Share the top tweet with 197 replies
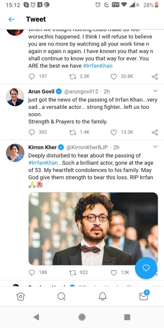This screenshot has height=328, width=164. pyautogui.click(x=155, y=76)
